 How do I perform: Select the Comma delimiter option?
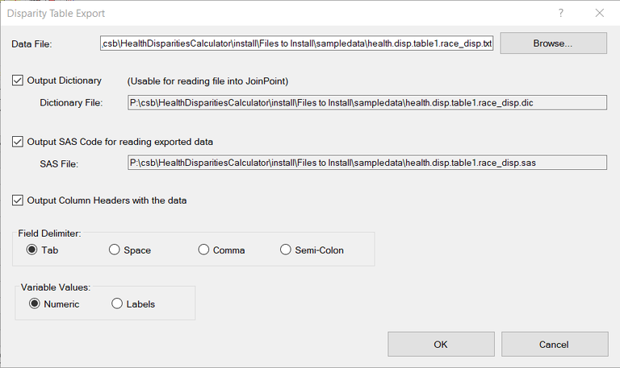(204, 250)
